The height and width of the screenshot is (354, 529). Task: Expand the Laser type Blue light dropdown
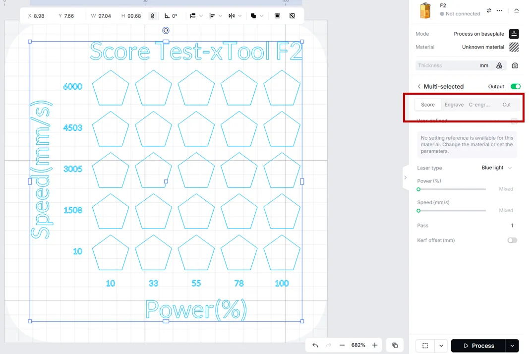click(x=497, y=168)
